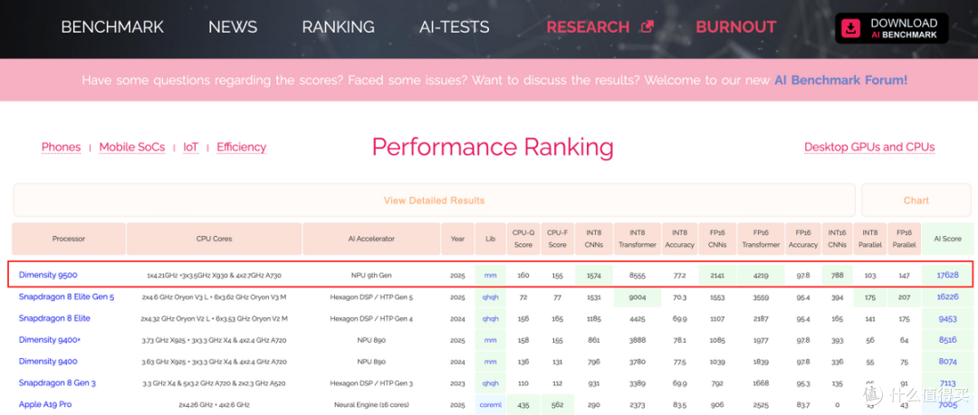
Task: Sort by the Lib column header
Action: click(490, 239)
